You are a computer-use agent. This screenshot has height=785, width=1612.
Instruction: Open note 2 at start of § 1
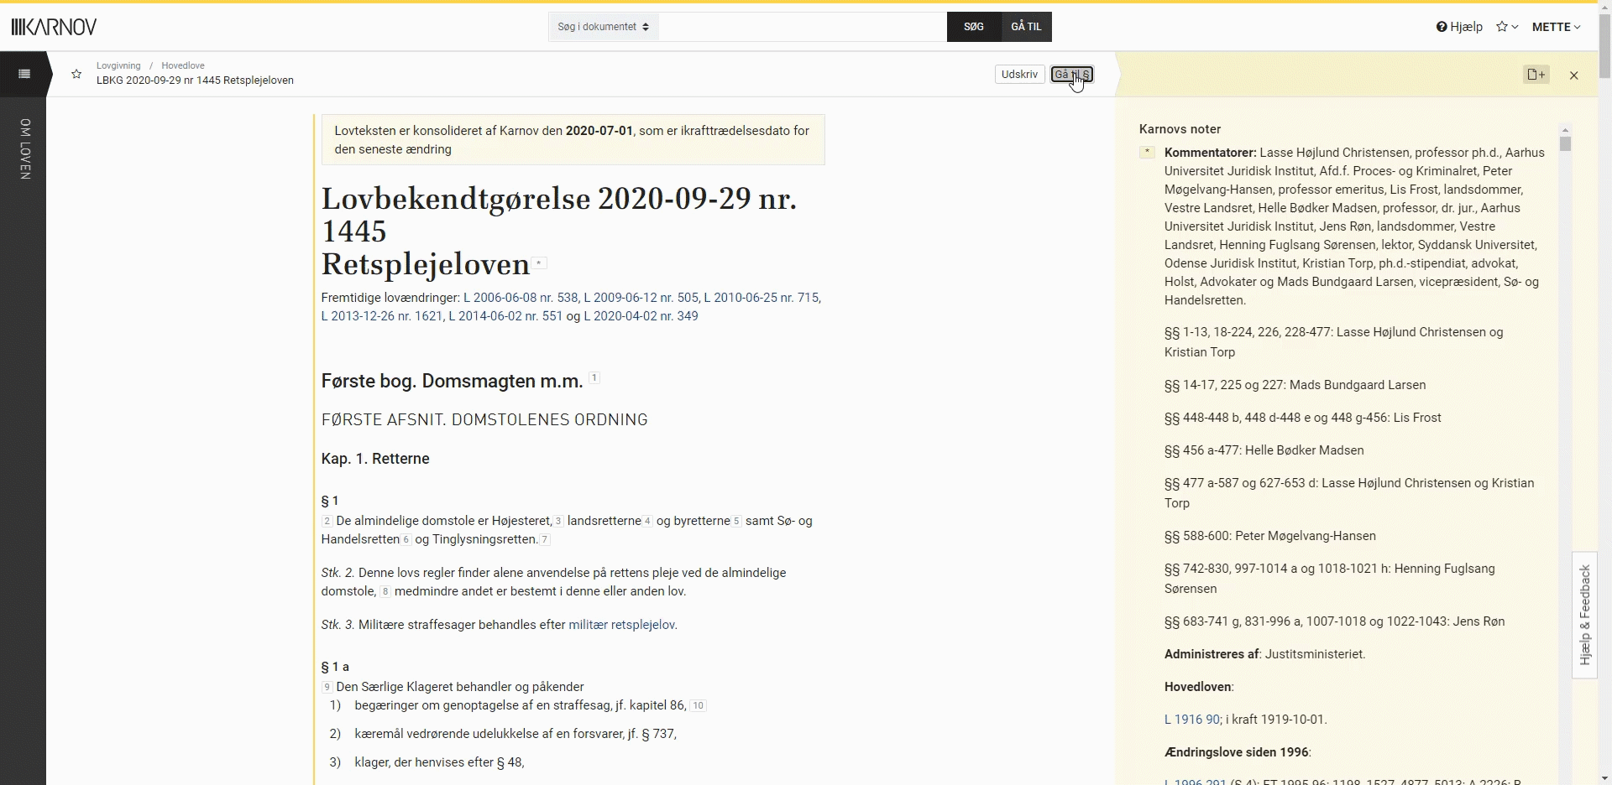(327, 521)
